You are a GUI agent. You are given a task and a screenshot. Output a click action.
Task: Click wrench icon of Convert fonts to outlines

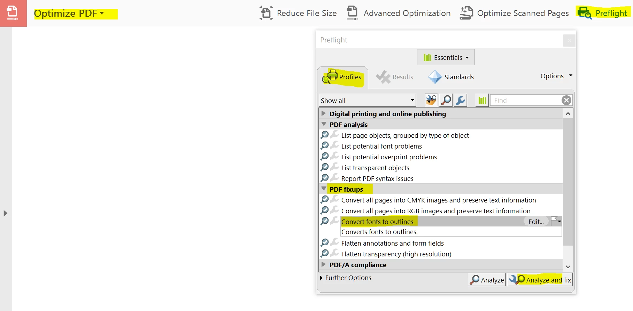tap(335, 221)
